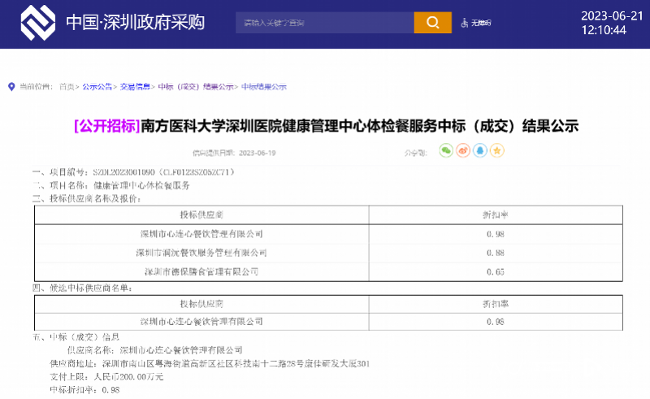Share the notice via the Weibo icon
This screenshot has height=399, width=650.
click(x=463, y=150)
